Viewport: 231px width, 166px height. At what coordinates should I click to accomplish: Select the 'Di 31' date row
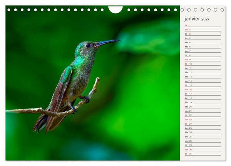pos(203,154)
